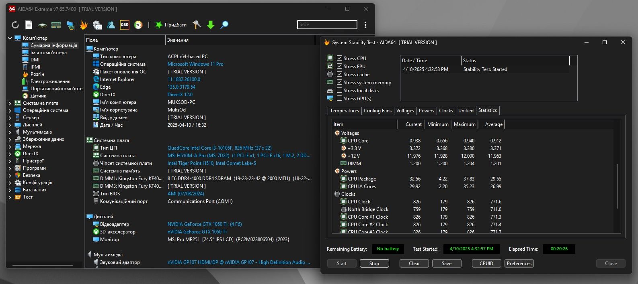Expand the Дисплей tree node
The height and width of the screenshot is (284, 638).
[10, 125]
